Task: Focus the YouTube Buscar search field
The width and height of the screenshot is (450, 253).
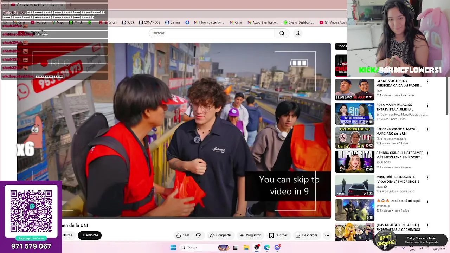Action: coord(212,33)
